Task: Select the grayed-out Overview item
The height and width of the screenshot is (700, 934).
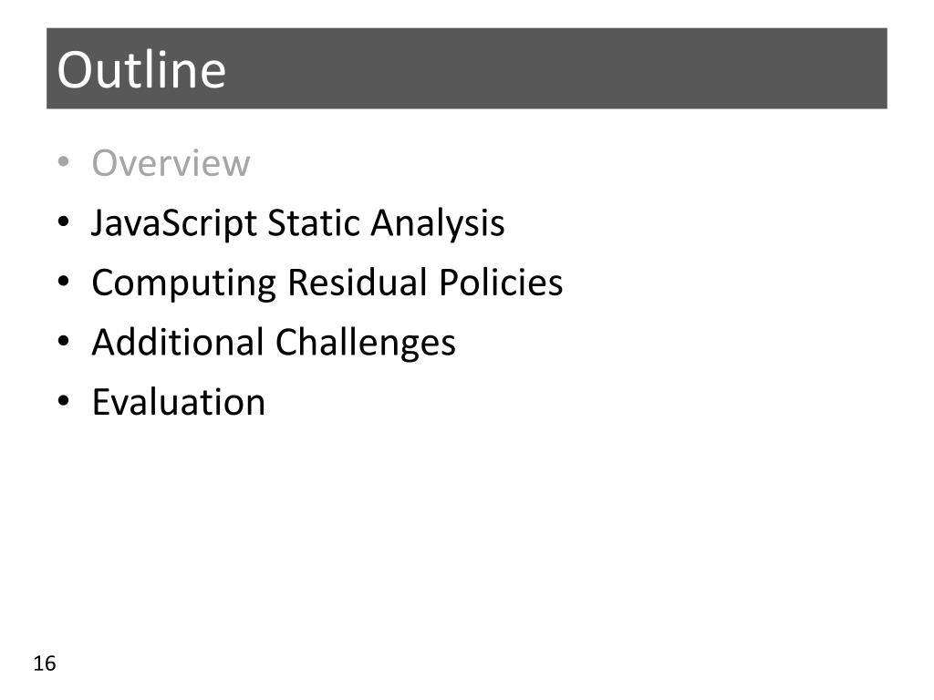Action: coord(171,162)
